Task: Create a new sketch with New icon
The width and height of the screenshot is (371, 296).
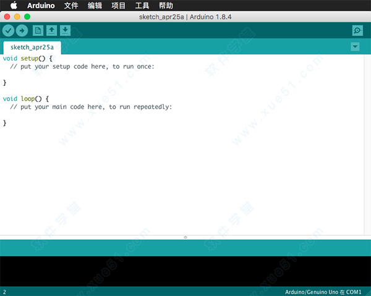Action: 38,31
